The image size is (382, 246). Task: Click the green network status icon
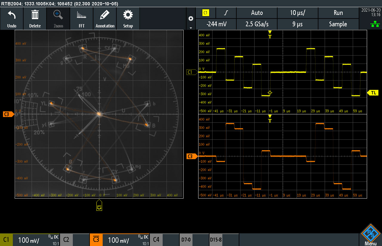[x=375, y=24]
